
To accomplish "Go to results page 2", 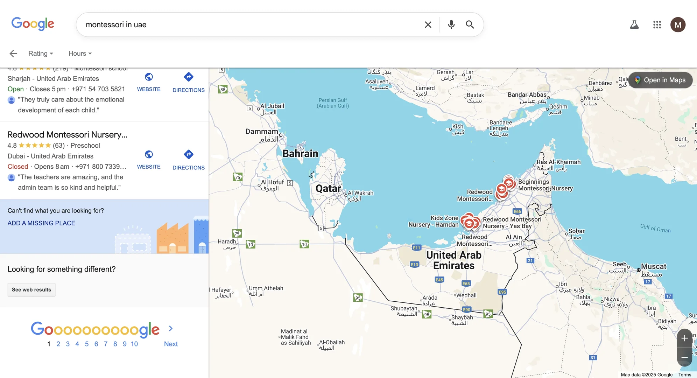I will [x=58, y=344].
